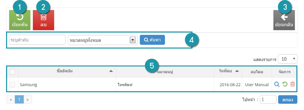Open the แสดงรายการ 10 dropdown
The image size is (304, 110).
(x=288, y=59)
